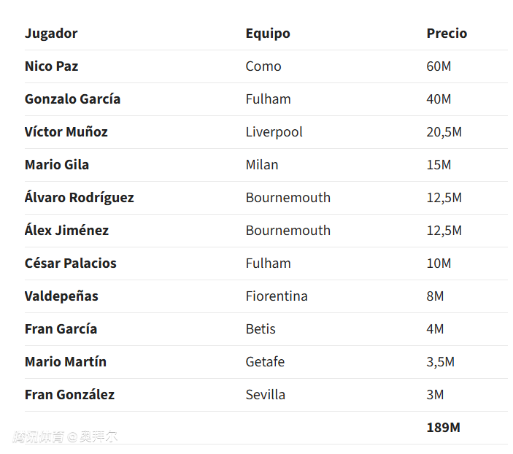Select César Palacios table entry
The height and width of the screenshot is (454, 513).
tap(71, 263)
